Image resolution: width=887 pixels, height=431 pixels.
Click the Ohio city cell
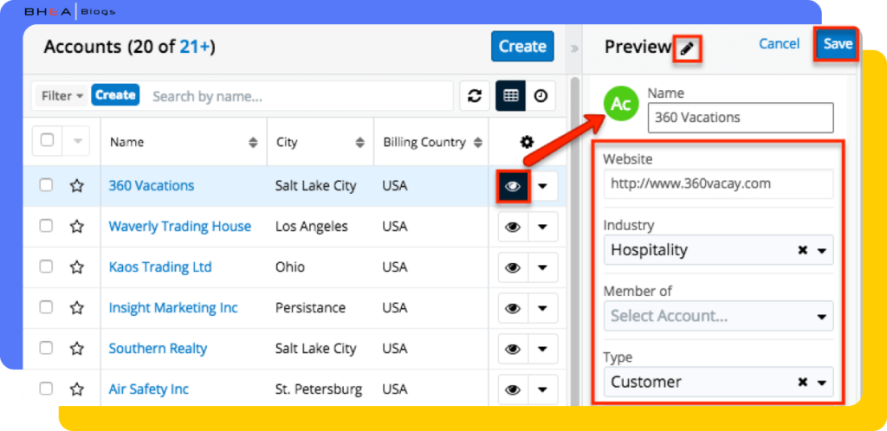coord(290,267)
